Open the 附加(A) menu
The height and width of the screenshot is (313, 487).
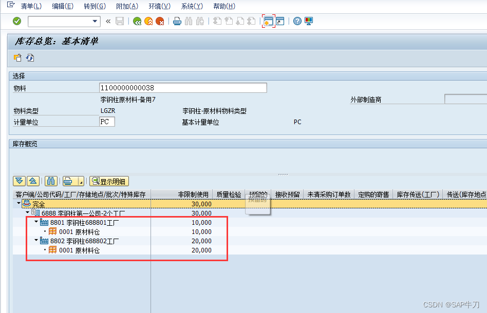click(127, 6)
